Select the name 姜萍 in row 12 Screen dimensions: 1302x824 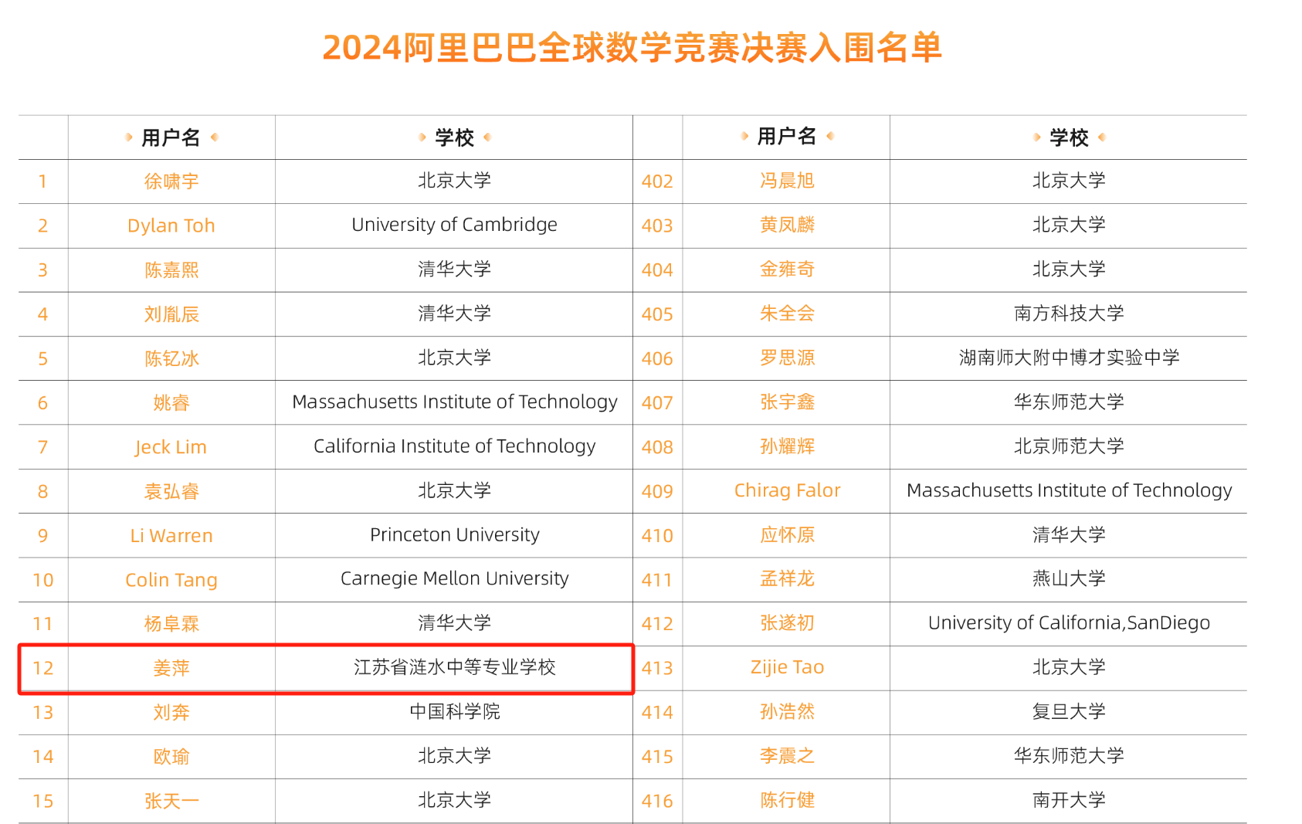point(171,668)
